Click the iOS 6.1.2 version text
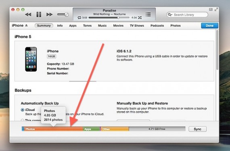This screenshot has height=151, width=230. click(x=124, y=51)
